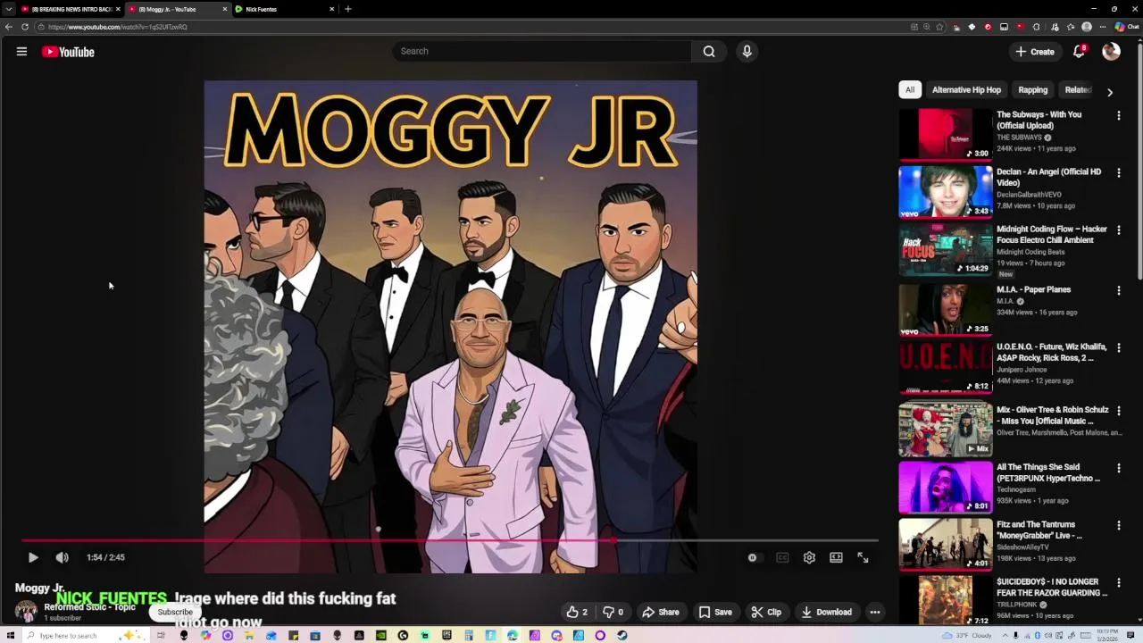Clip the video with the scissors button
This screenshot has height=643, width=1143.
coord(766,612)
